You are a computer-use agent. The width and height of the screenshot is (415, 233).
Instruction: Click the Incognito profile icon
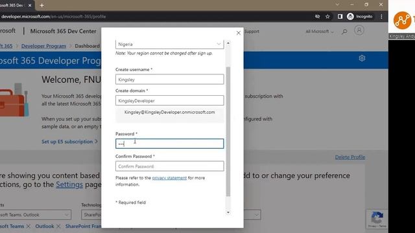tap(360, 16)
